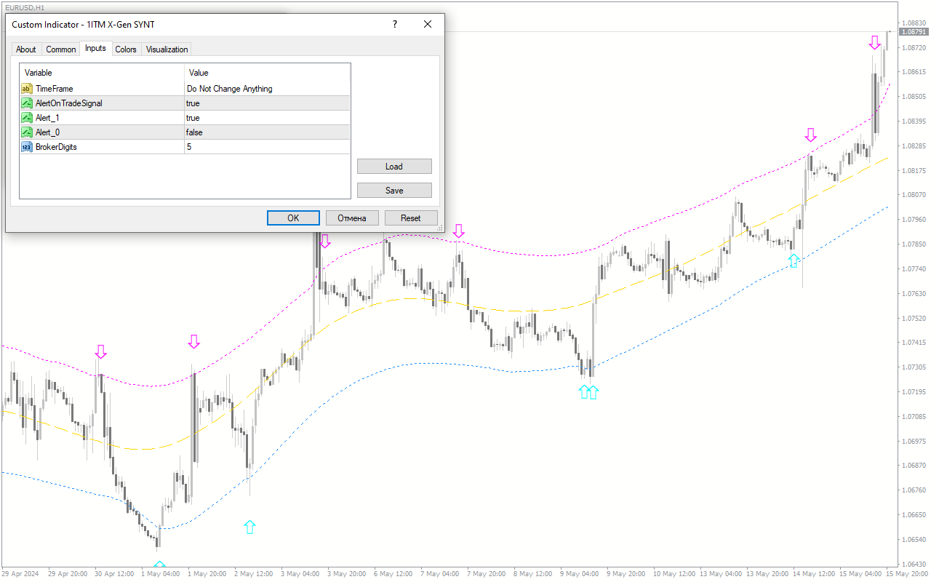
Task: Click the OK button
Action: pyautogui.click(x=293, y=218)
